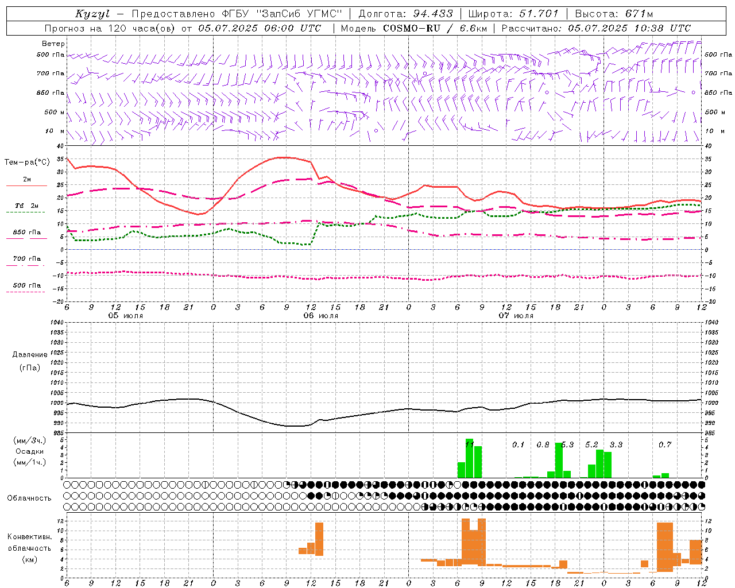735x588 pixels.
Task: Click the station name Kyzyl in title
Action: pos(92,14)
